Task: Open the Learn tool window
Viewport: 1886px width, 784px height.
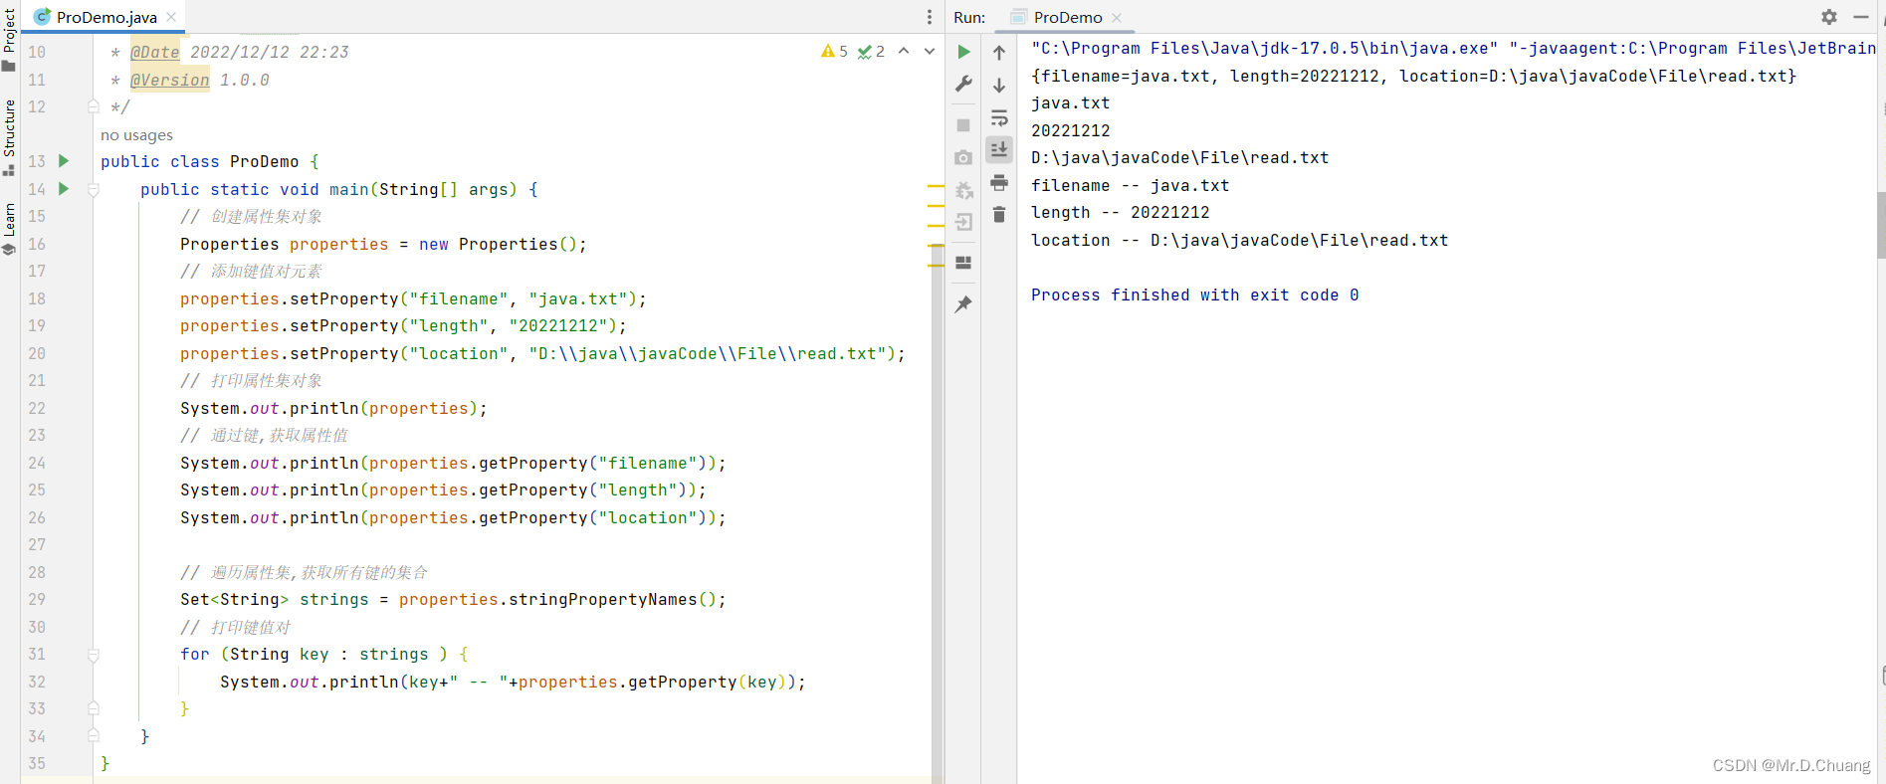Action: coord(9,229)
